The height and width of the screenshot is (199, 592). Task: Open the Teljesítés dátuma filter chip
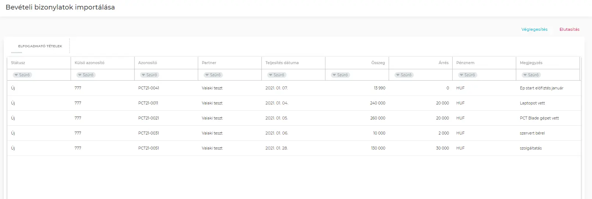[277, 75]
